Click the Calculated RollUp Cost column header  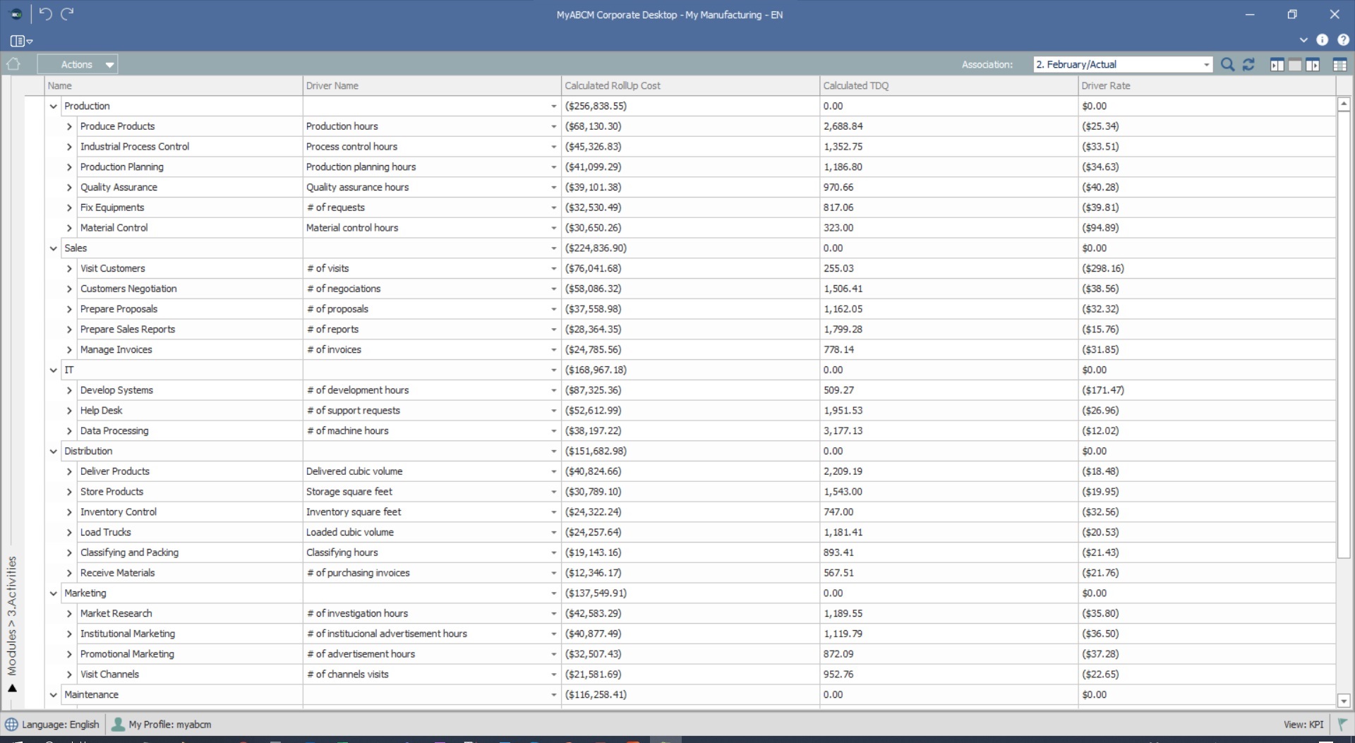pos(613,86)
